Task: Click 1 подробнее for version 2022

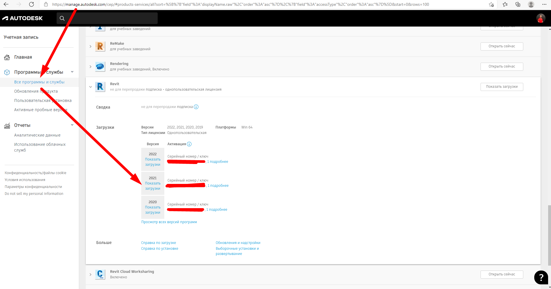Action: pyautogui.click(x=217, y=162)
